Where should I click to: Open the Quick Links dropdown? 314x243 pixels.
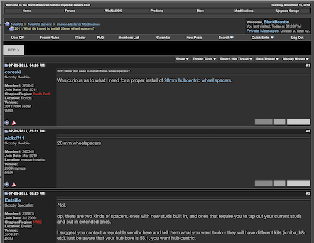point(263,38)
